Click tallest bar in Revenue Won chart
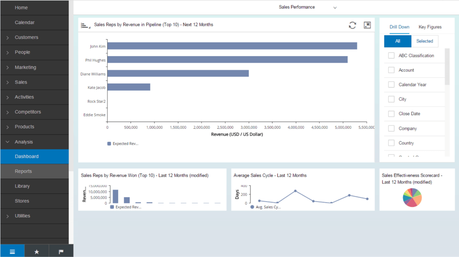The width and height of the screenshot is (459, 257). tap(115, 196)
